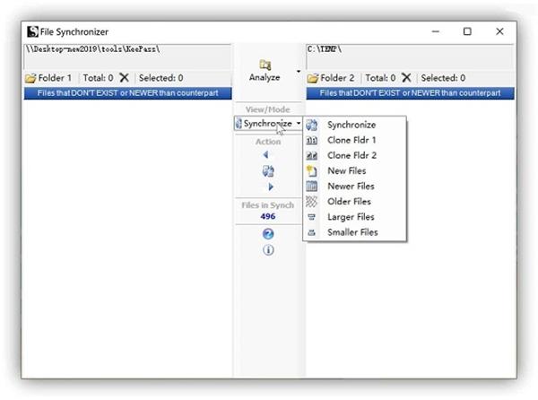The height and width of the screenshot is (400, 538).
Task: Maximize the File Synchronizer window
Action: click(x=467, y=31)
